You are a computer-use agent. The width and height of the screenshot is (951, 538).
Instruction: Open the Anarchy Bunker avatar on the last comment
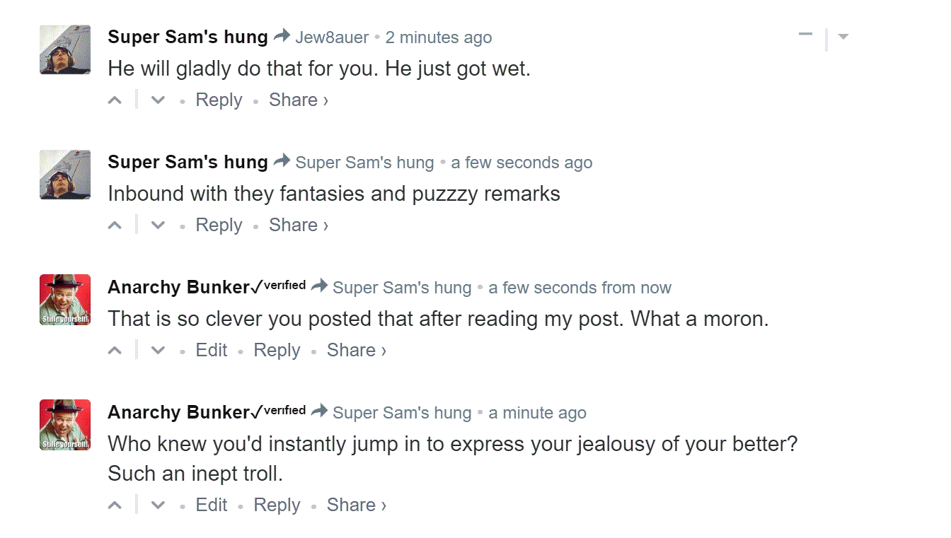(65, 425)
